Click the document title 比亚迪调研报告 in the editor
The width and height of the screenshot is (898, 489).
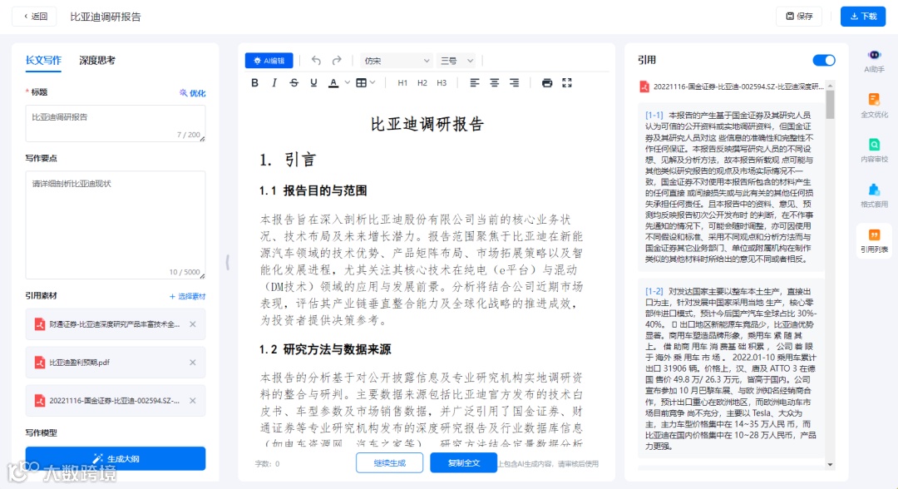click(x=427, y=124)
